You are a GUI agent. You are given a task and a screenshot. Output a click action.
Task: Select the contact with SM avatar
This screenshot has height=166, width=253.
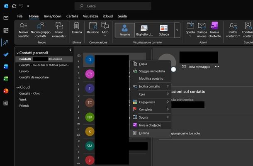pyautogui.click(x=90, y=146)
